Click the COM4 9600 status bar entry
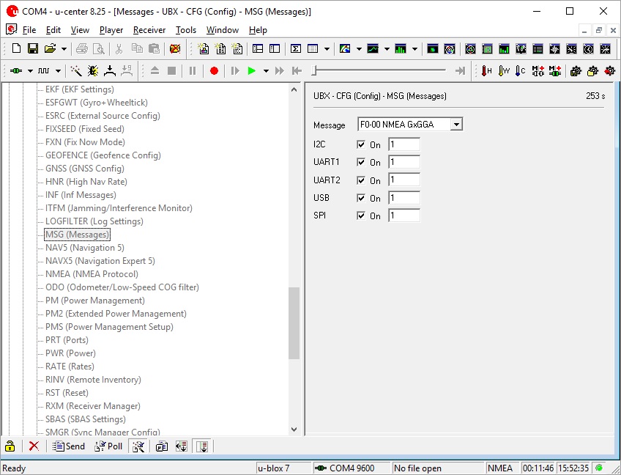621x475 pixels. click(x=352, y=468)
